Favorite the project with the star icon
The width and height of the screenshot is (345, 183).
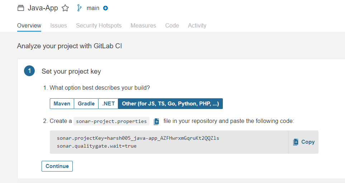pyautogui.click(x=65, y=8)
